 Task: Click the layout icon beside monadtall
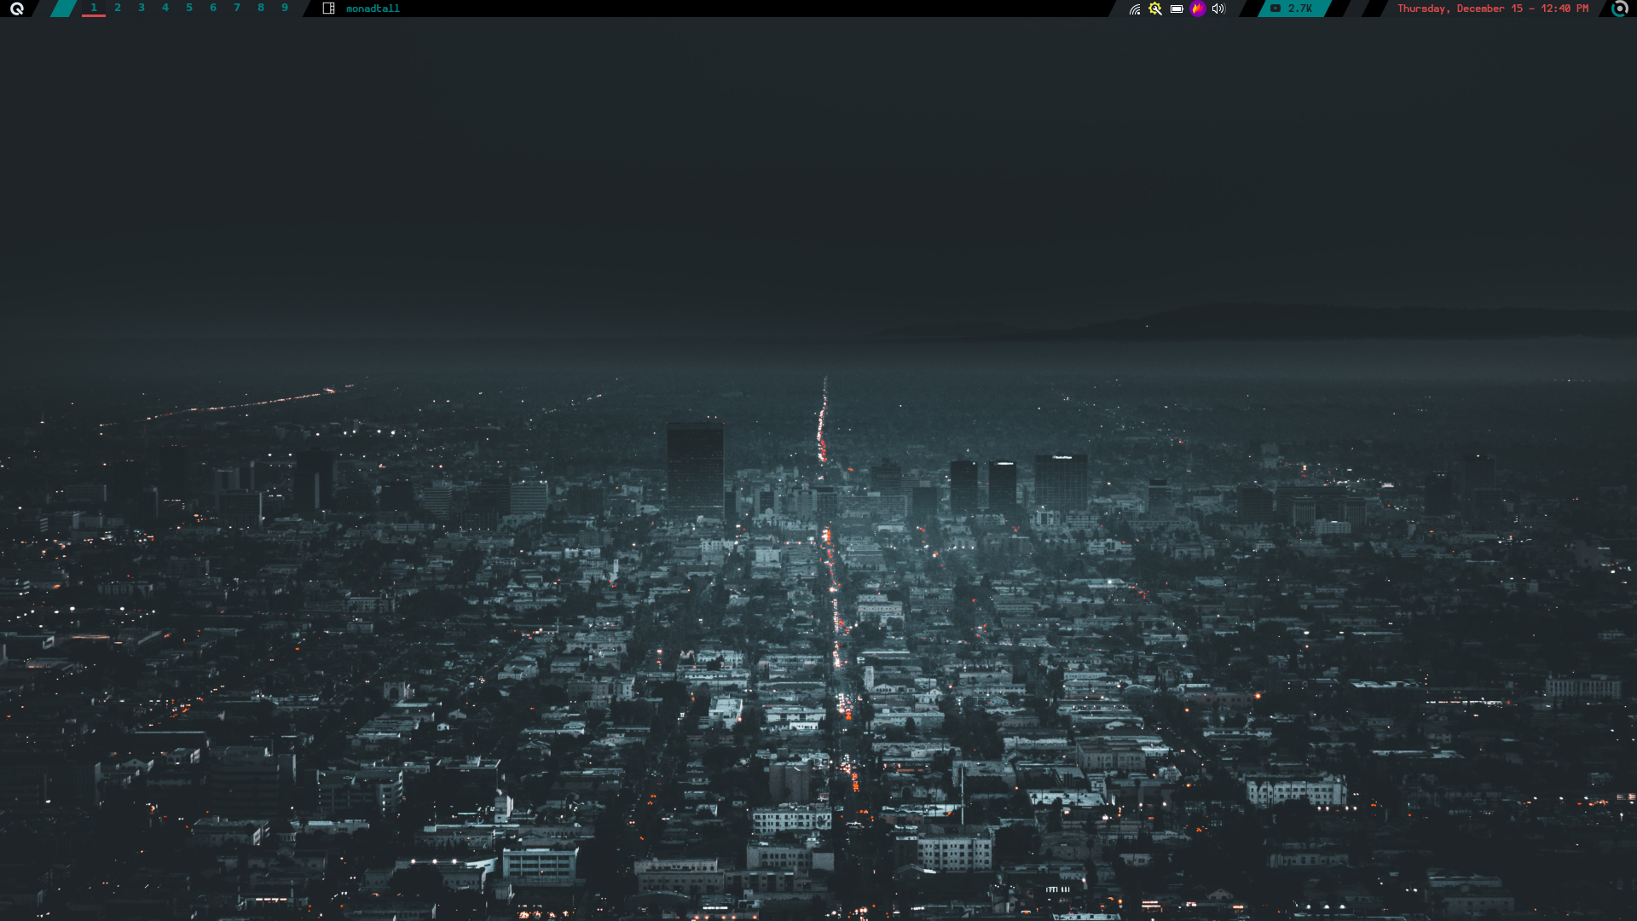click(x=328, y=9)
